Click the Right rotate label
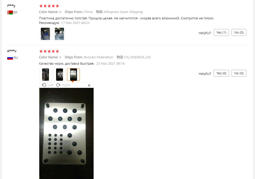Viewport: 255px width, 179px height. [x=66, y=85]
